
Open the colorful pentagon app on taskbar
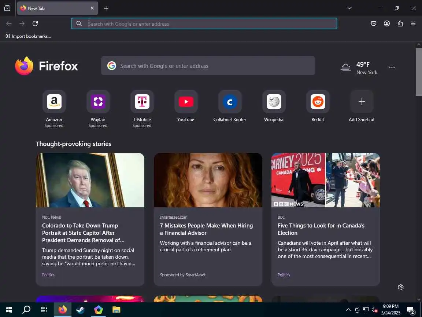(x=99, y=309)
